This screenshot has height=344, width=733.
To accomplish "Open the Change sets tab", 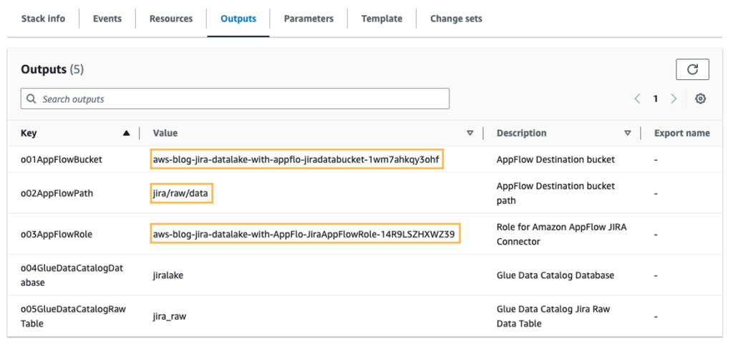I will pyautogui.click(x=456, y=19).
